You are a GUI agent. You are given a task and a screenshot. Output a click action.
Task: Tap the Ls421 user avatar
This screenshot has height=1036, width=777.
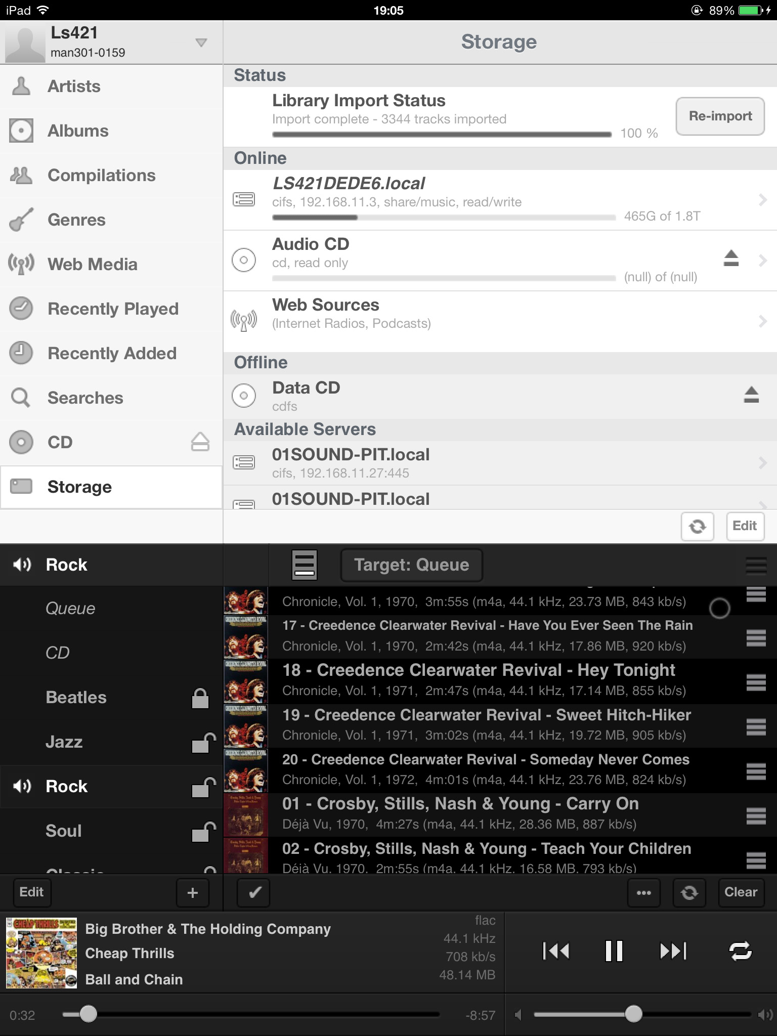(25, 45)
